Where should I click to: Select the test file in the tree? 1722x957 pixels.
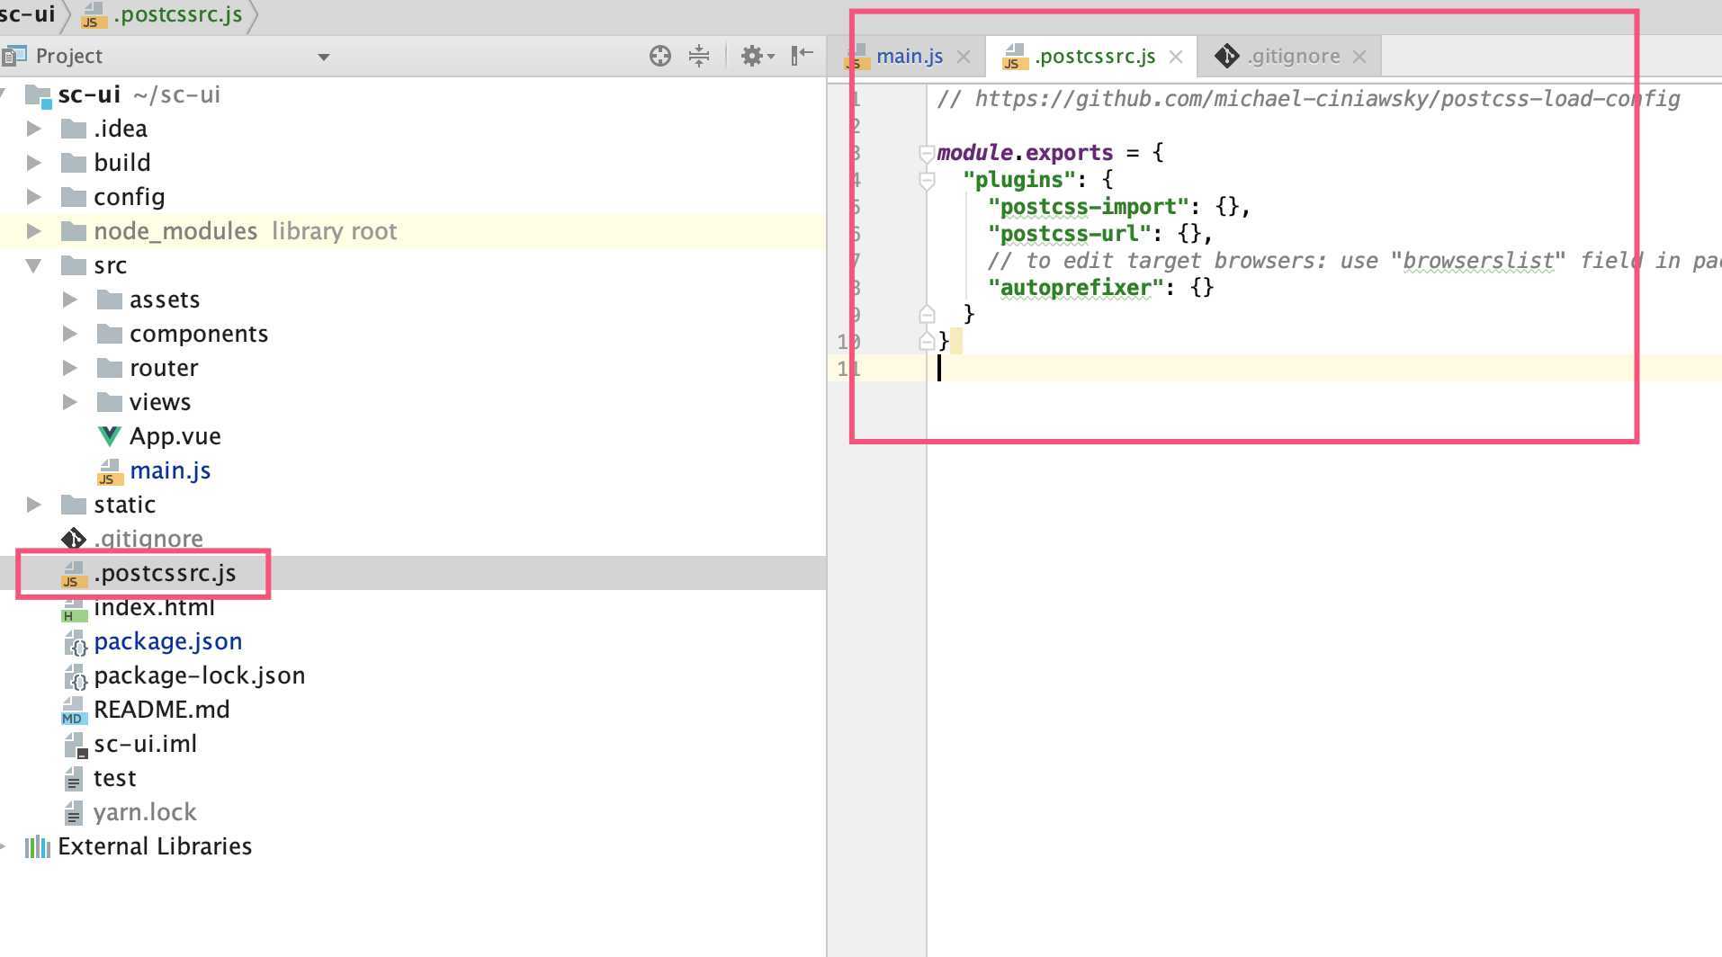tap(114, 778)
